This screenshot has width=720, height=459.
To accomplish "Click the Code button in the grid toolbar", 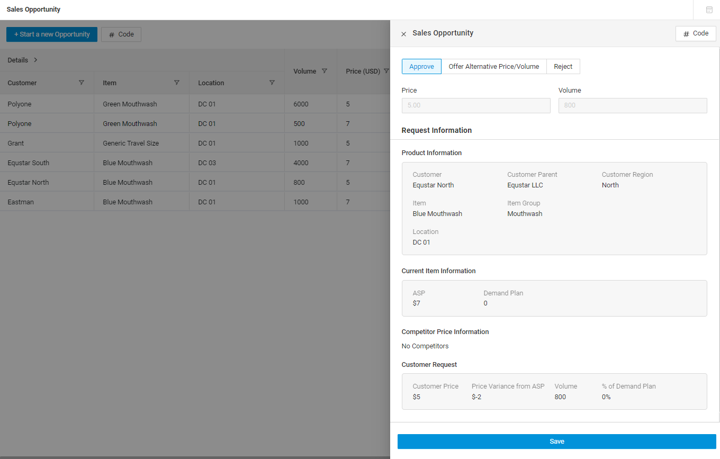I will click(121, 34).
